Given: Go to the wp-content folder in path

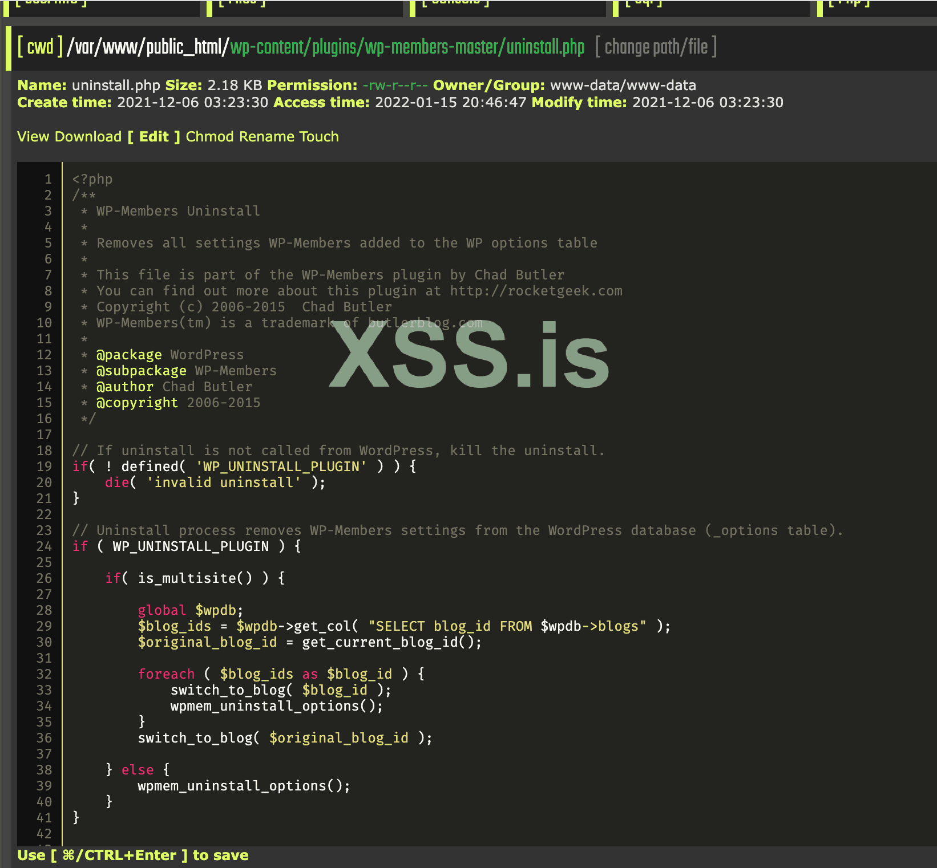Looking at the screenshot, I should click(266, 47).
